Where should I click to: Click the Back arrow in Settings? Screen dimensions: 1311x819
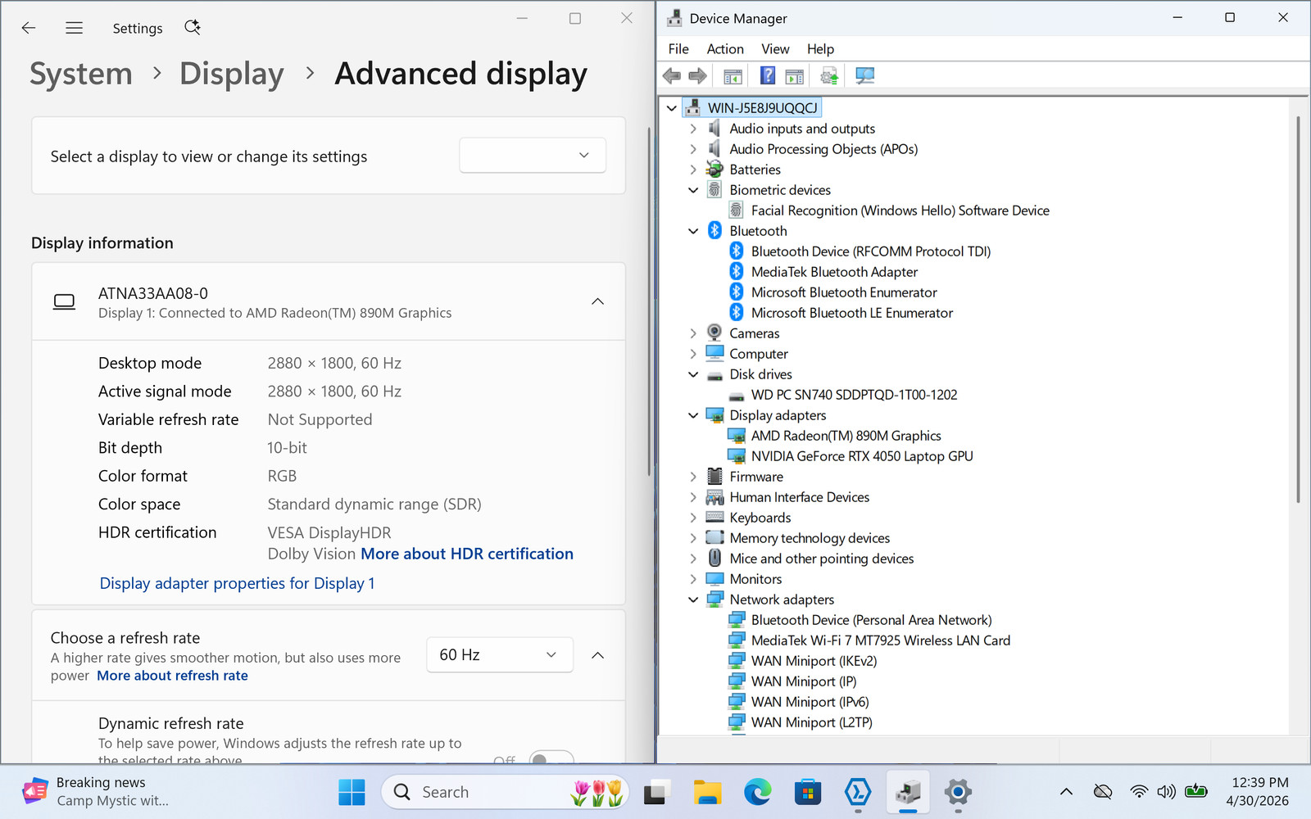[x=29, y=28]
